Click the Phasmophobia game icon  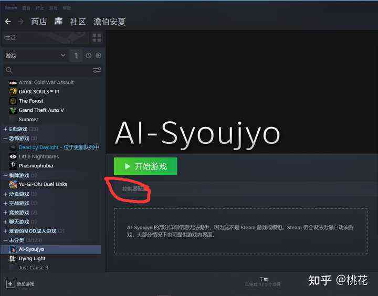tap(13, 166)
